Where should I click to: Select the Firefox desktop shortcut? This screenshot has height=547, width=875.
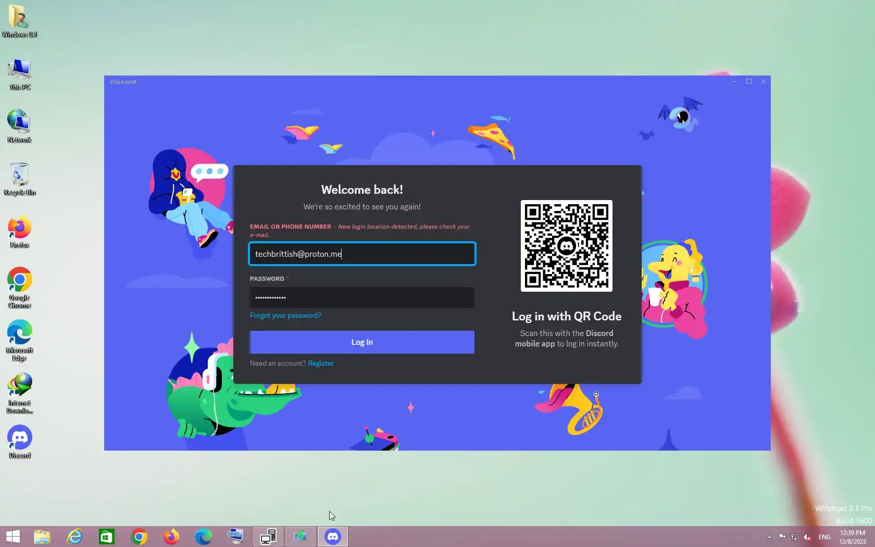click(x=19, y=231)
